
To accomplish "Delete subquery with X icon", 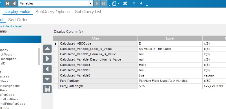I will pos(125,3).
